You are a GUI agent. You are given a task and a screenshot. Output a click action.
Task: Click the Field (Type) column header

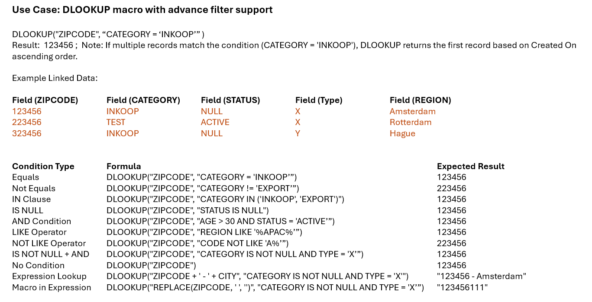point(319,100)
